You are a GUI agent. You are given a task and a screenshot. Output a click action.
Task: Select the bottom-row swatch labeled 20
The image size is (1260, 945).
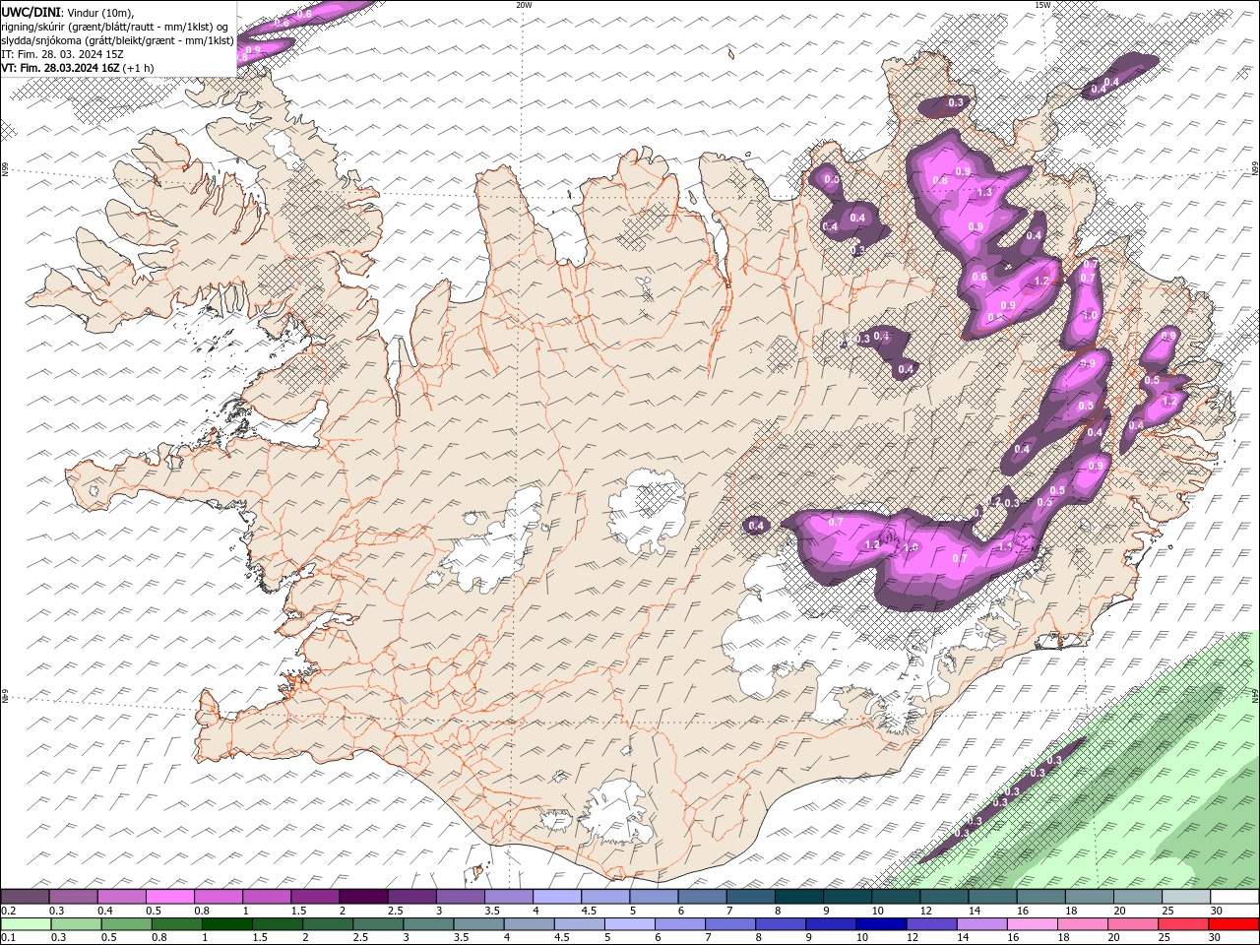pyautogui.click(x=1133, y=924)
